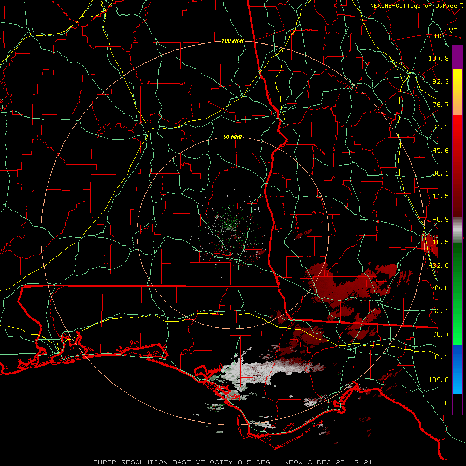Click the -16.5 legend value

(439, 242)
